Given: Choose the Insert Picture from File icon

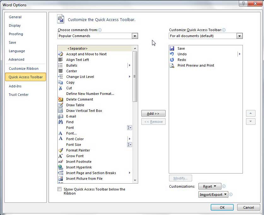Looking at the screenshot, I should [x=61, y=179].
